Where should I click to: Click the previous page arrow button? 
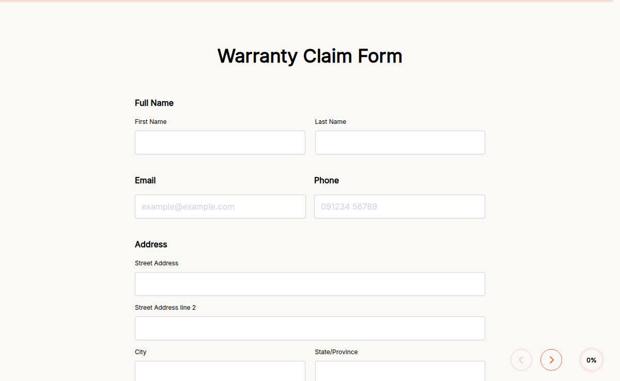(521, 360)
